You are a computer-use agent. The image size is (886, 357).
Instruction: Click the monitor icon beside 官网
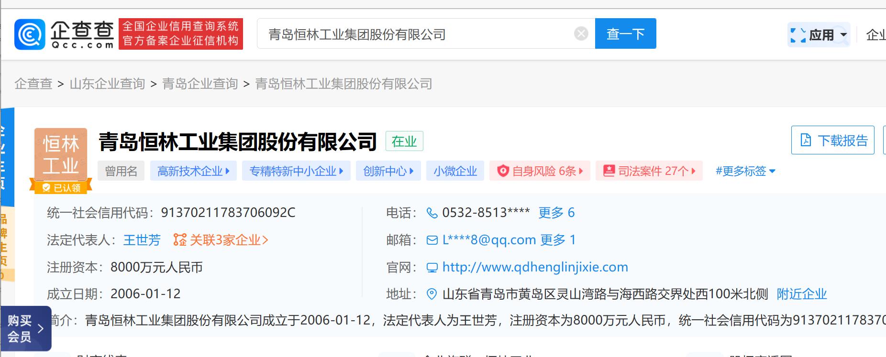point(432,268)
